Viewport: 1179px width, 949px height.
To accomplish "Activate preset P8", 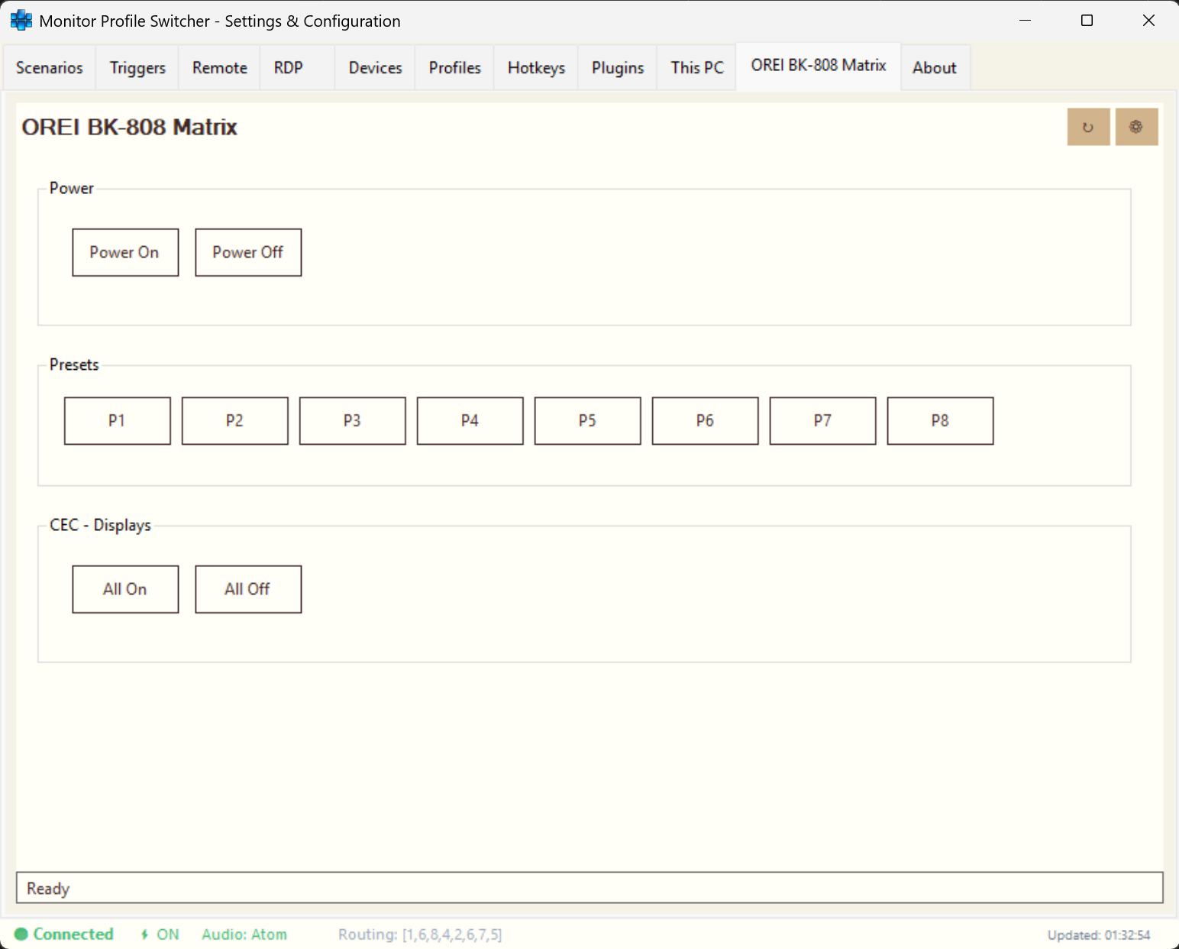I will [939, 420].
